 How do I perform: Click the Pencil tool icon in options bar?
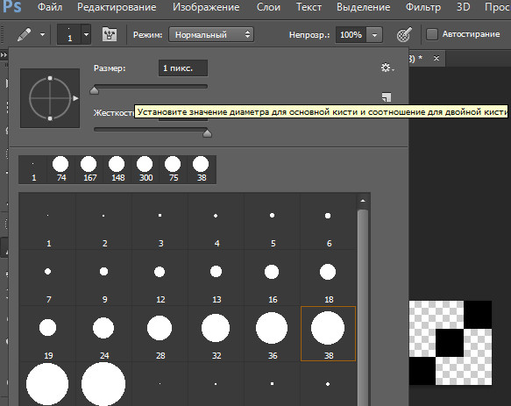[24, 34]
